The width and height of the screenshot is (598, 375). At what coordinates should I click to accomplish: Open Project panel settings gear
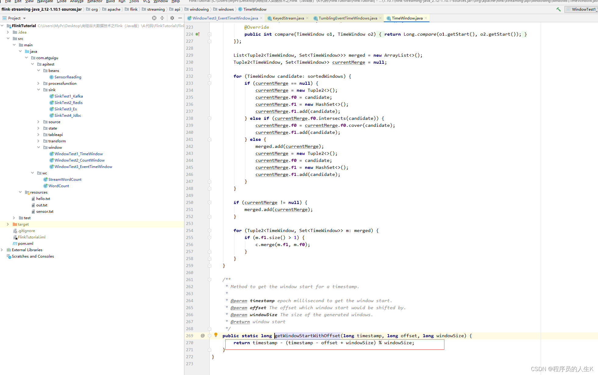click(172, 18)
